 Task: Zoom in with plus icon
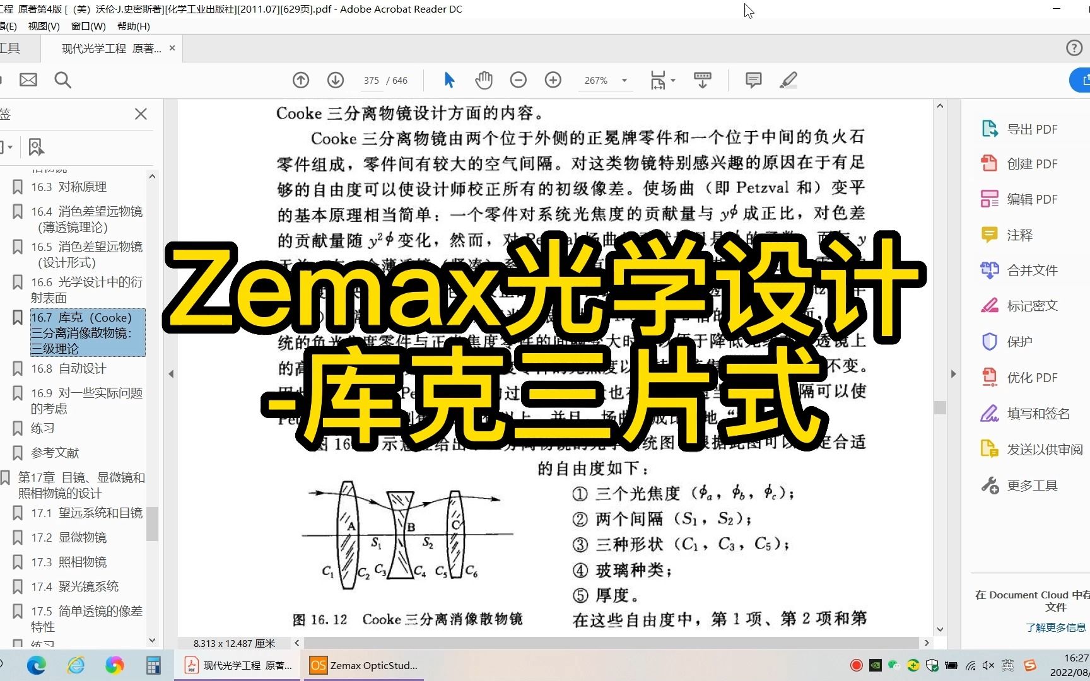coord(553,80)
